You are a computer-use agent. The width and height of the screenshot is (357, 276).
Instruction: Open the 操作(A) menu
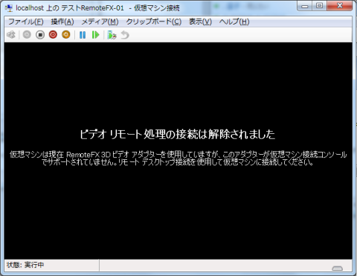[62, 22]
